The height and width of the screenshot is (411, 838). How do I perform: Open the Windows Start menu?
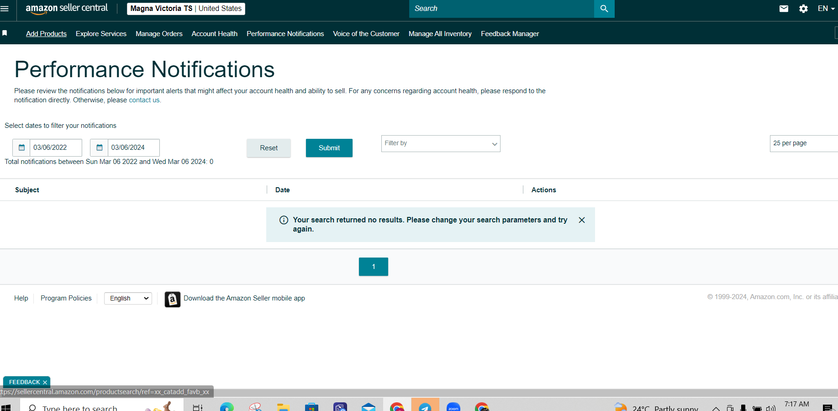click(6, 407)
